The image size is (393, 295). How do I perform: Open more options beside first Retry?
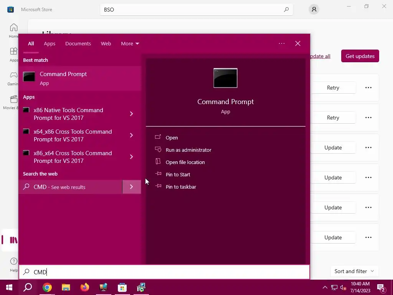pyautogui.click(x=368, y=88)
